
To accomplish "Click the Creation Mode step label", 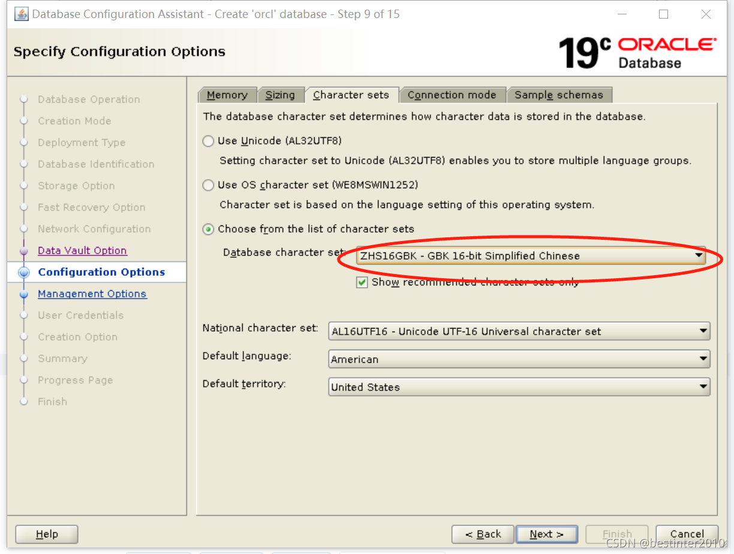I will coord(74,121).
